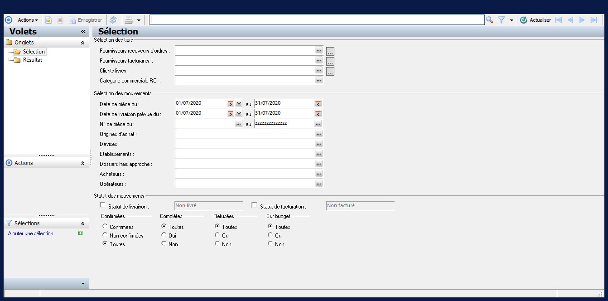
Task: Open lookup for Opérateurs field
Action: pyautogui.click(x=319, y=184)
